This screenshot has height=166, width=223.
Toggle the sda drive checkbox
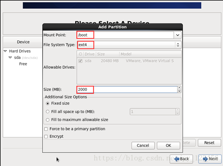click(81, 61)
